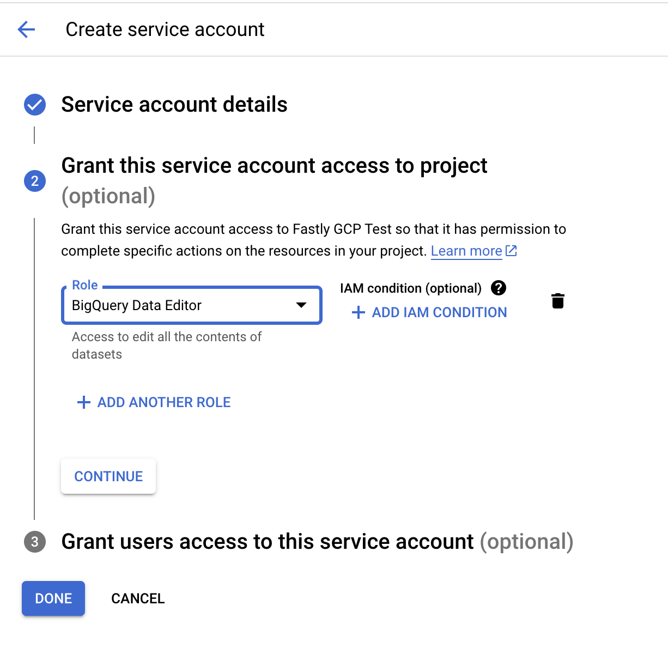Click DONE to finish creating the service account
This screenshot has width=668, height=654.
[x=53, y=598]
